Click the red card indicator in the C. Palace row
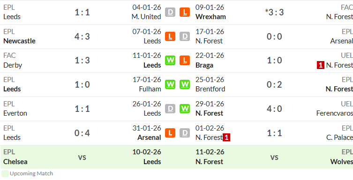 click(226, 138)
